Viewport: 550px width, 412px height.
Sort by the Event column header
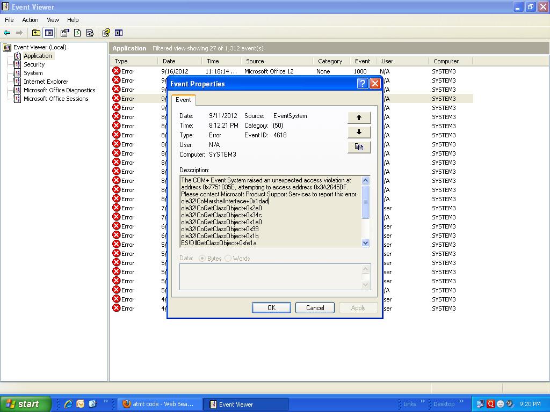(x=363, y=61)
